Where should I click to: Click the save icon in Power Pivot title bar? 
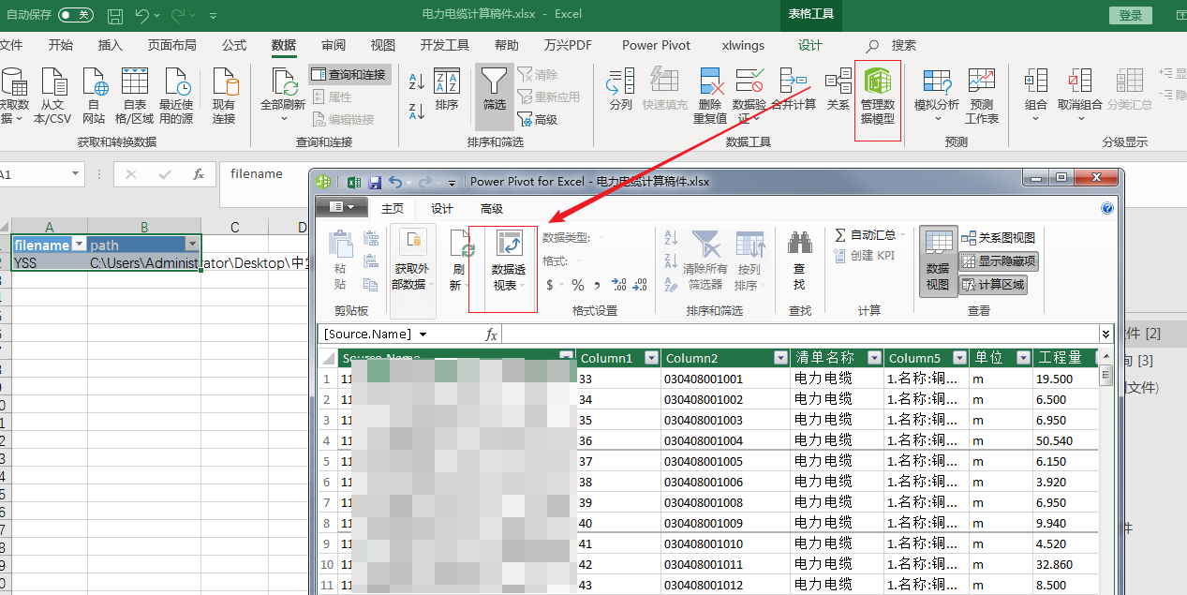375,182
